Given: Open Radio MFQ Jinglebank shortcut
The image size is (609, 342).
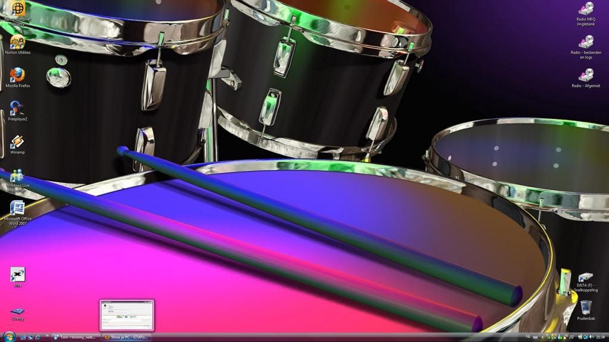Looking at the screenshot, I should [x=586, y=14].
